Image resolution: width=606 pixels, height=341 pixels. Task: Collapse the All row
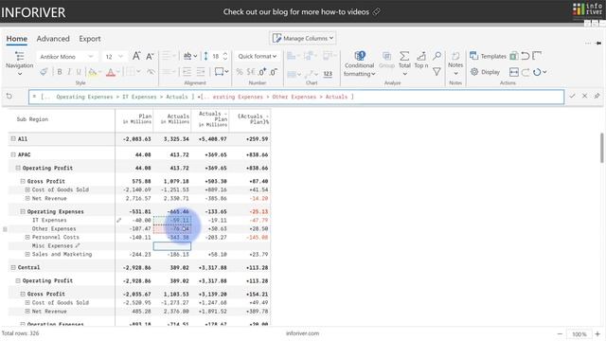pos(13,138)
